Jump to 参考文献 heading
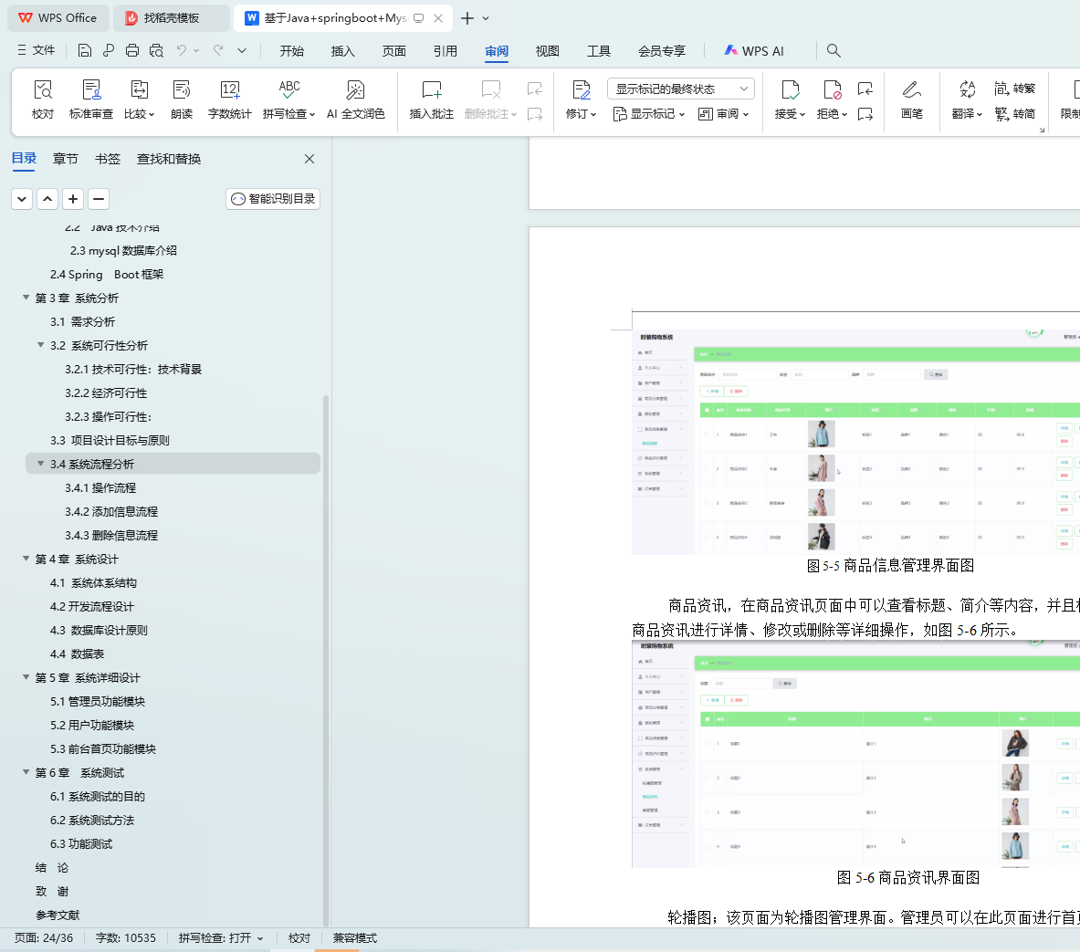The height and width of the screenshot is (952, 1080). (x=58, y=915)
